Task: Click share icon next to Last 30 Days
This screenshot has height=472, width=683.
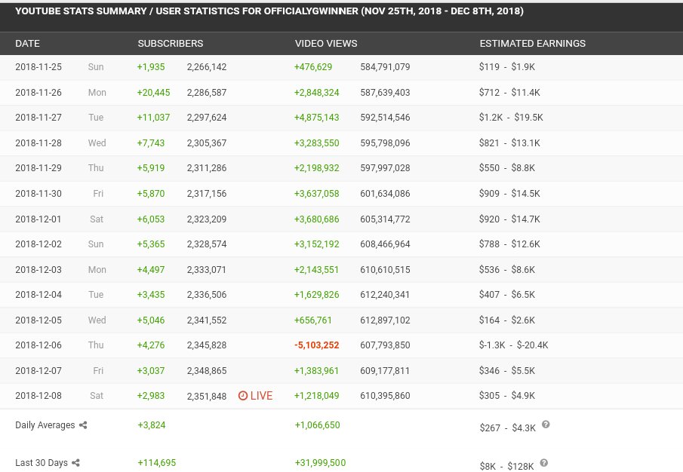Action: [75, 463]
